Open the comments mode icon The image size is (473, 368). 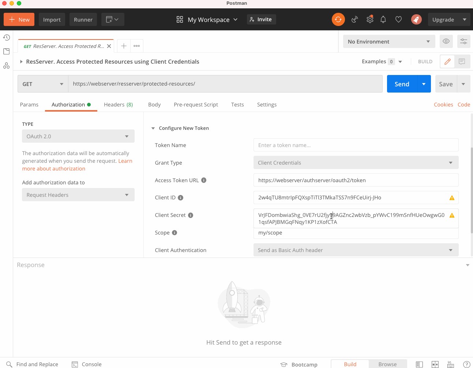click(462, 61)
